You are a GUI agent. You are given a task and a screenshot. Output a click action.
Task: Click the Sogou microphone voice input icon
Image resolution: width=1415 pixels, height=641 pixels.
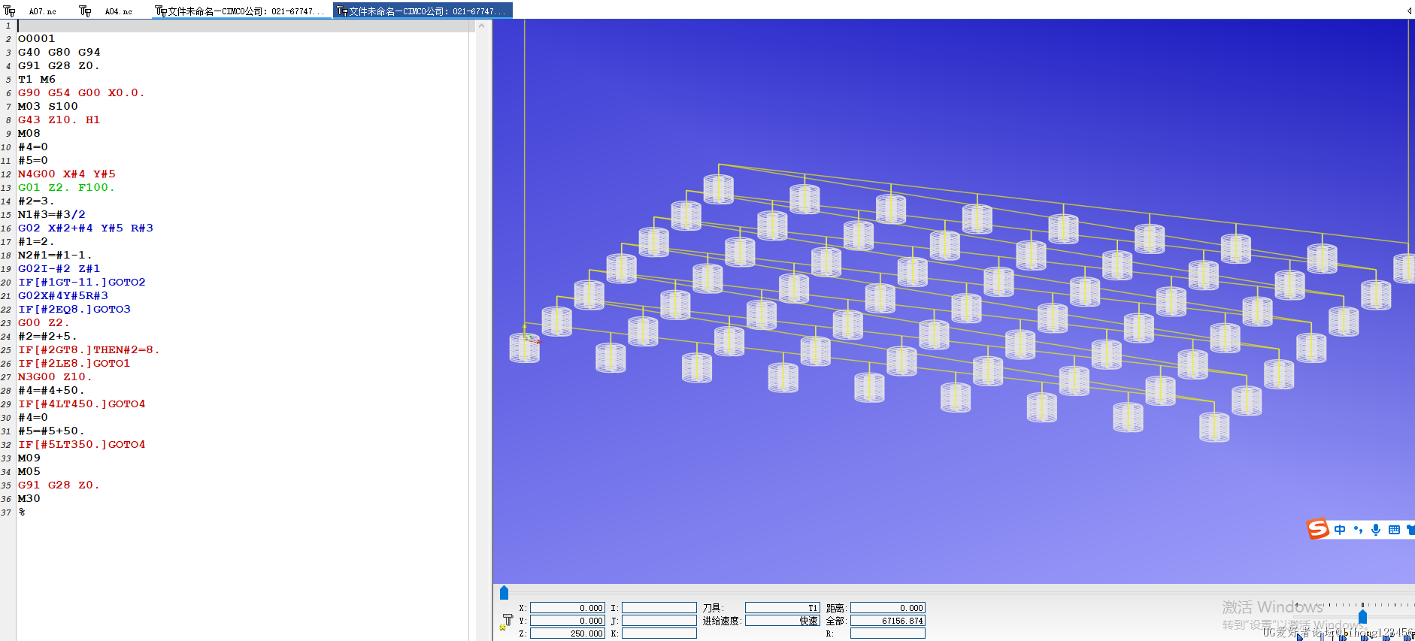[x=1376, y=530]
